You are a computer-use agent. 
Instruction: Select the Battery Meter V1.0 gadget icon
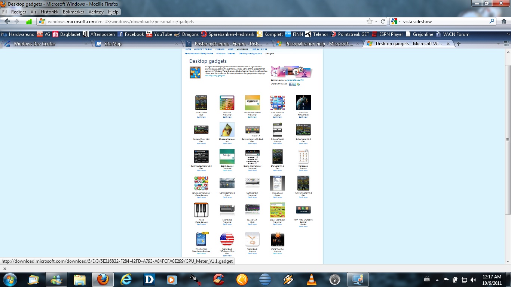coord(201,130)
